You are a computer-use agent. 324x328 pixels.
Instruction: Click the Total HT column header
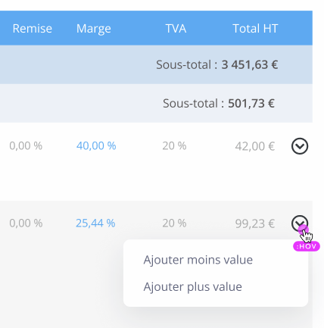pyautogui.click(x=255, y=28)
